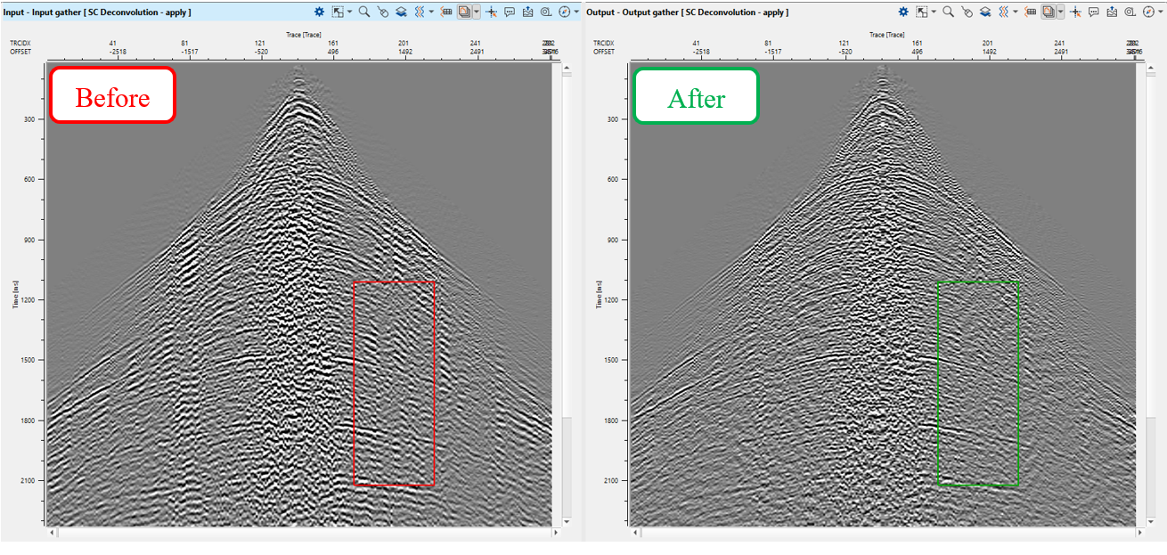Click the mouse pointer tool in Input gather
The height and width of the screenshot is (555, 1167).
(382, 12)
